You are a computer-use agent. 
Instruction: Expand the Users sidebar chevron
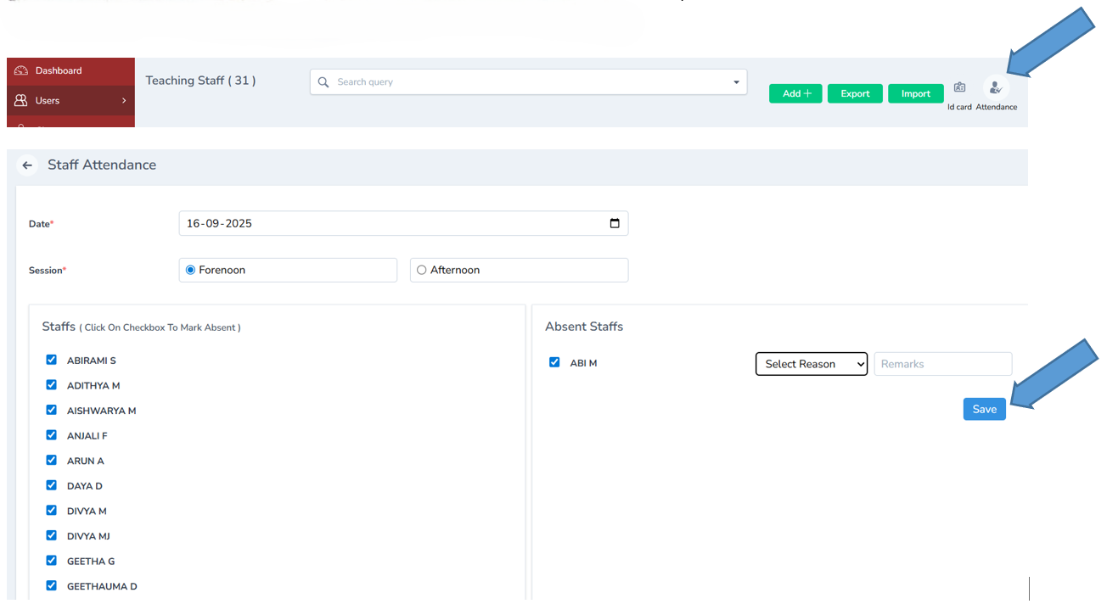click(x=123, y=100)
